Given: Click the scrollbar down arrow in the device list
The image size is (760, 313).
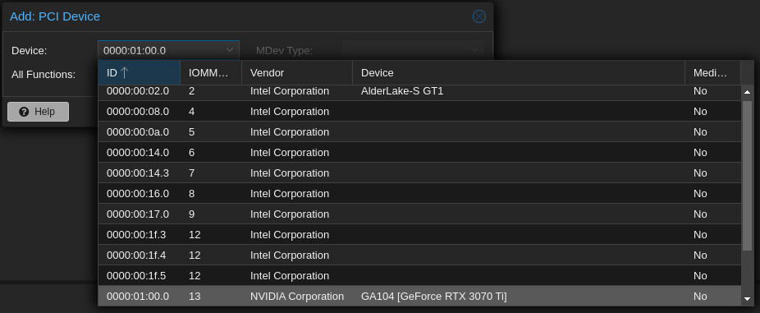Looking at the screenshot, I should (747, 299).
